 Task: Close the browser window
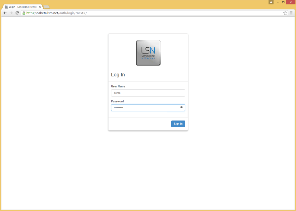tap(291, 2)
